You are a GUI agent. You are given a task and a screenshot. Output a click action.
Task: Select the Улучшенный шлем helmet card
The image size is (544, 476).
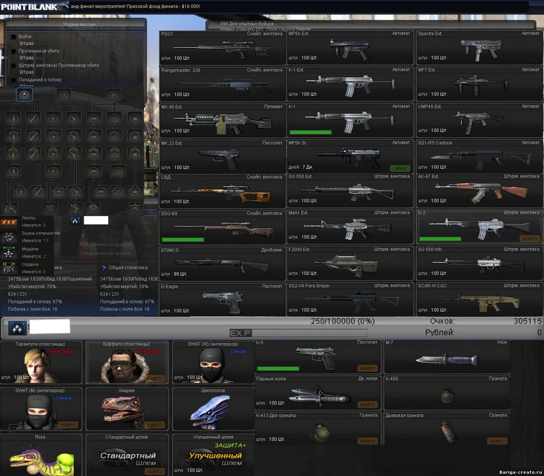click(213, 456)
